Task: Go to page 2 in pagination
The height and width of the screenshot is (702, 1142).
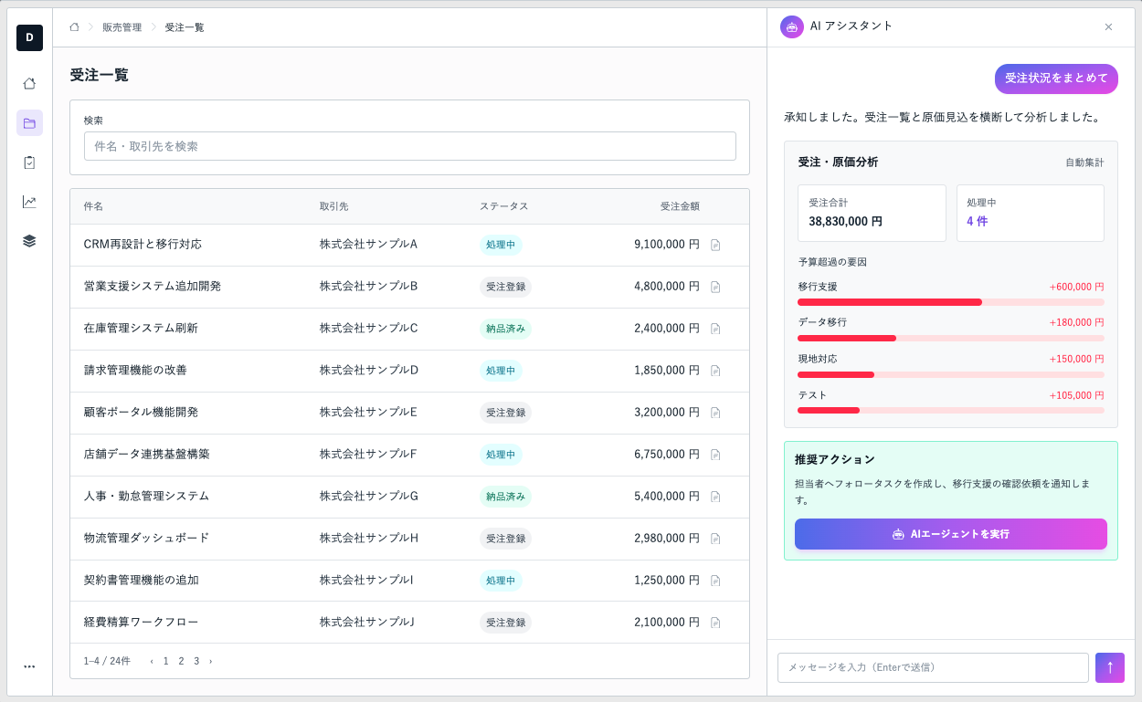Action: coord(181,661)
